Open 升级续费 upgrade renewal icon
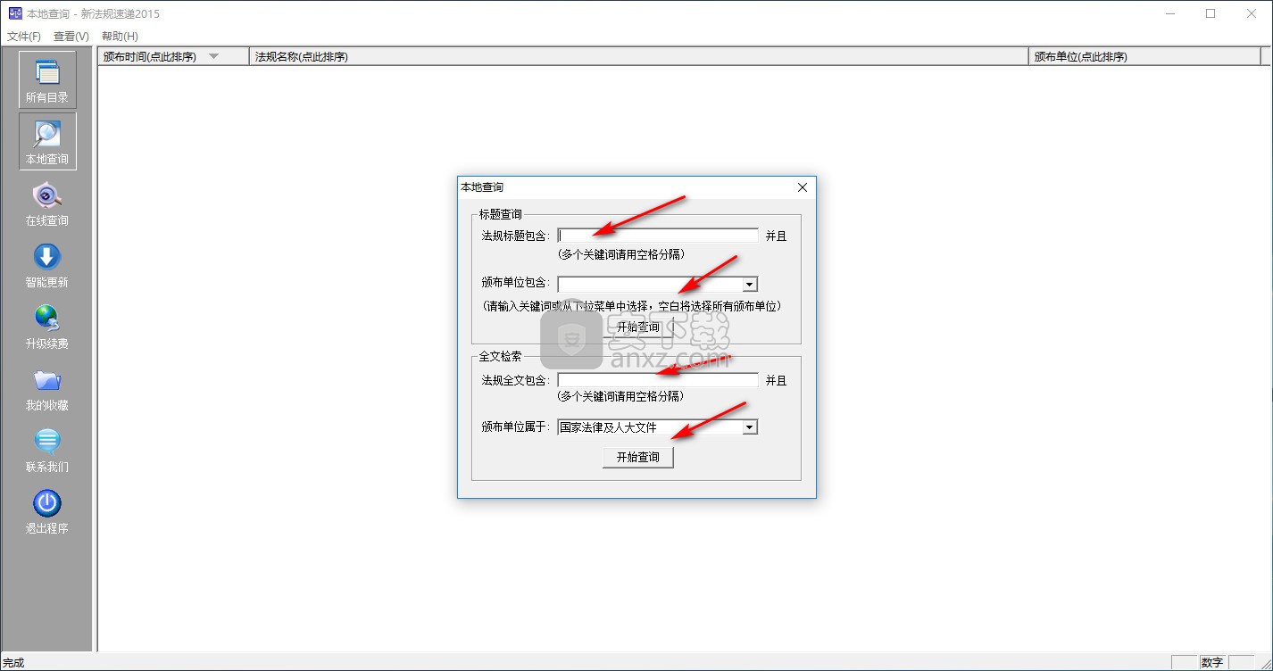Viewport: 1273px width, 671px height. (x=47, y=327)
